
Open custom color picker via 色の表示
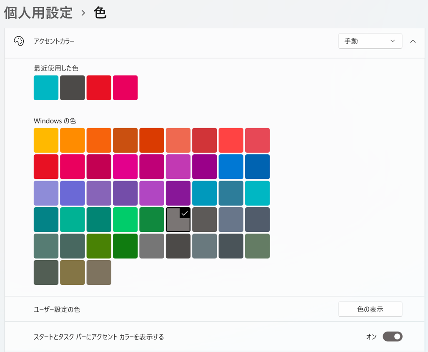coord(369,309)
